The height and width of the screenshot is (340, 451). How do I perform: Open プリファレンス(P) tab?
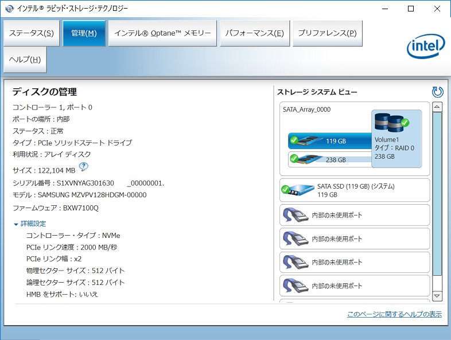click(x=327, y=33)
